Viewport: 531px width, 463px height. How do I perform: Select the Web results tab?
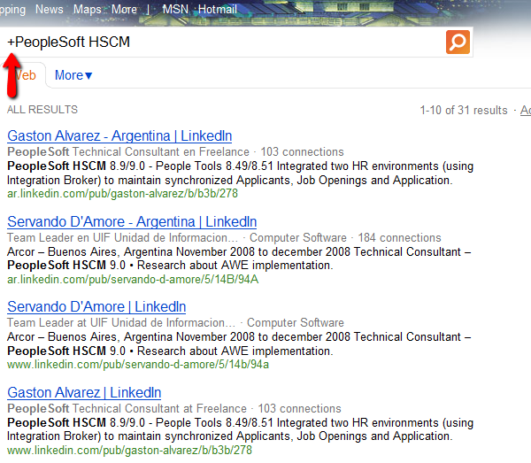click(x=23, y=75)
